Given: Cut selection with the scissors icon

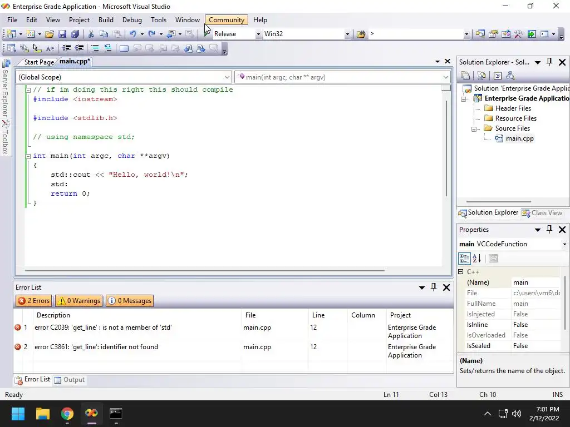Looking at the screenshot, I should pos(91,34).
